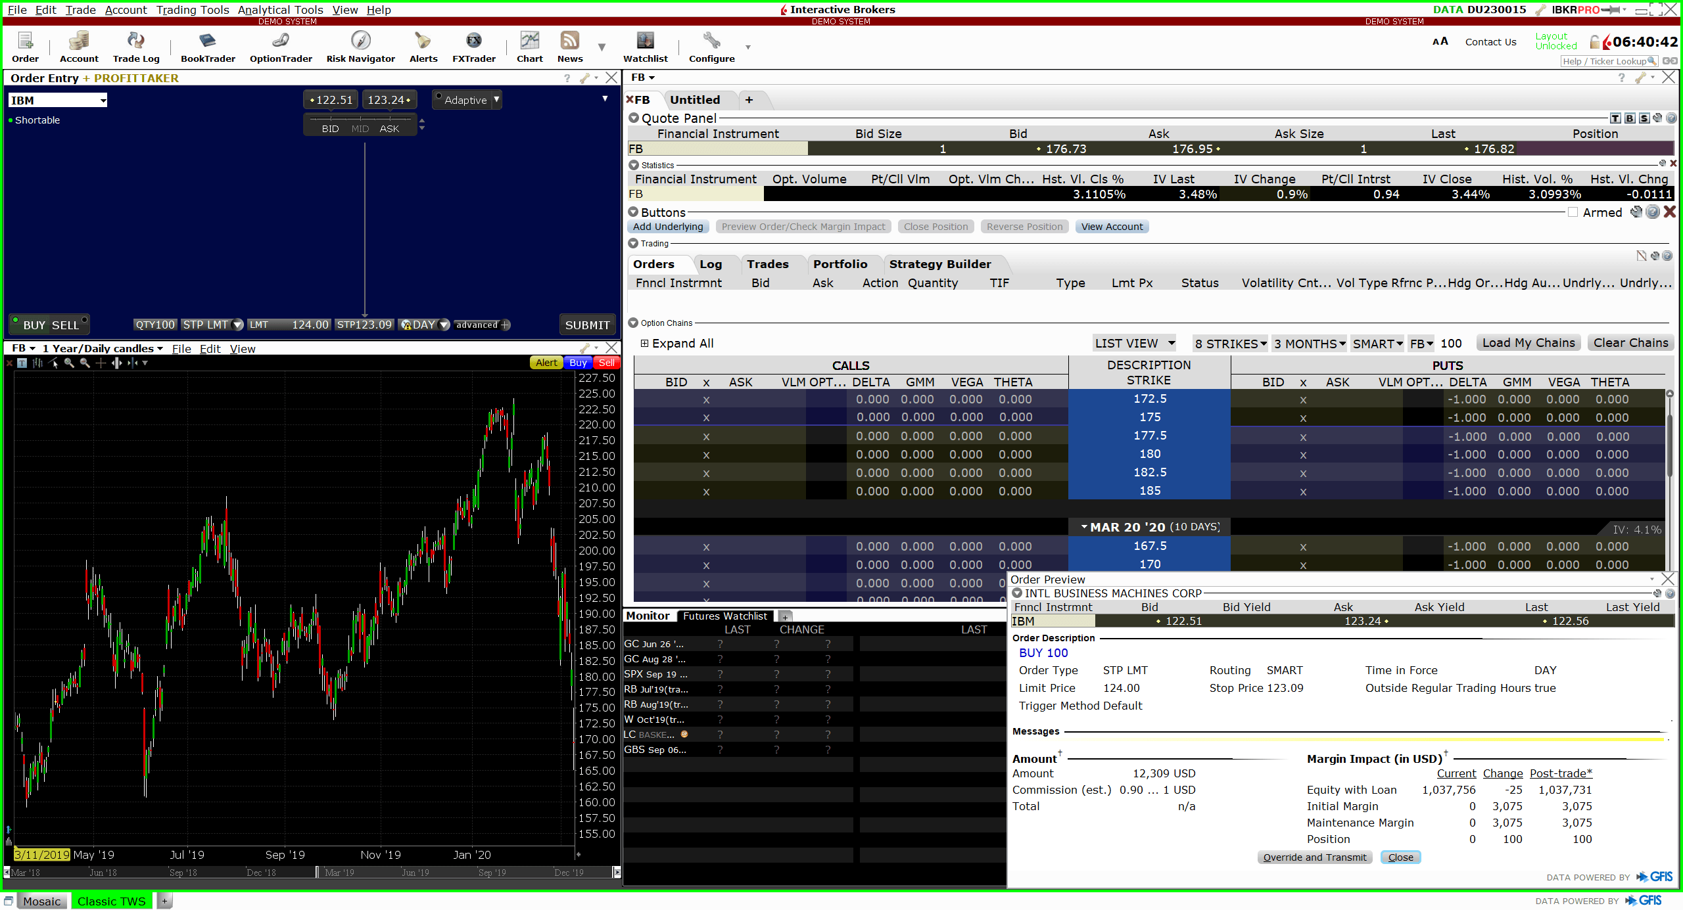Open the Analytical Tools menu
The image size is (1683, 910).
tap(280, 9)
